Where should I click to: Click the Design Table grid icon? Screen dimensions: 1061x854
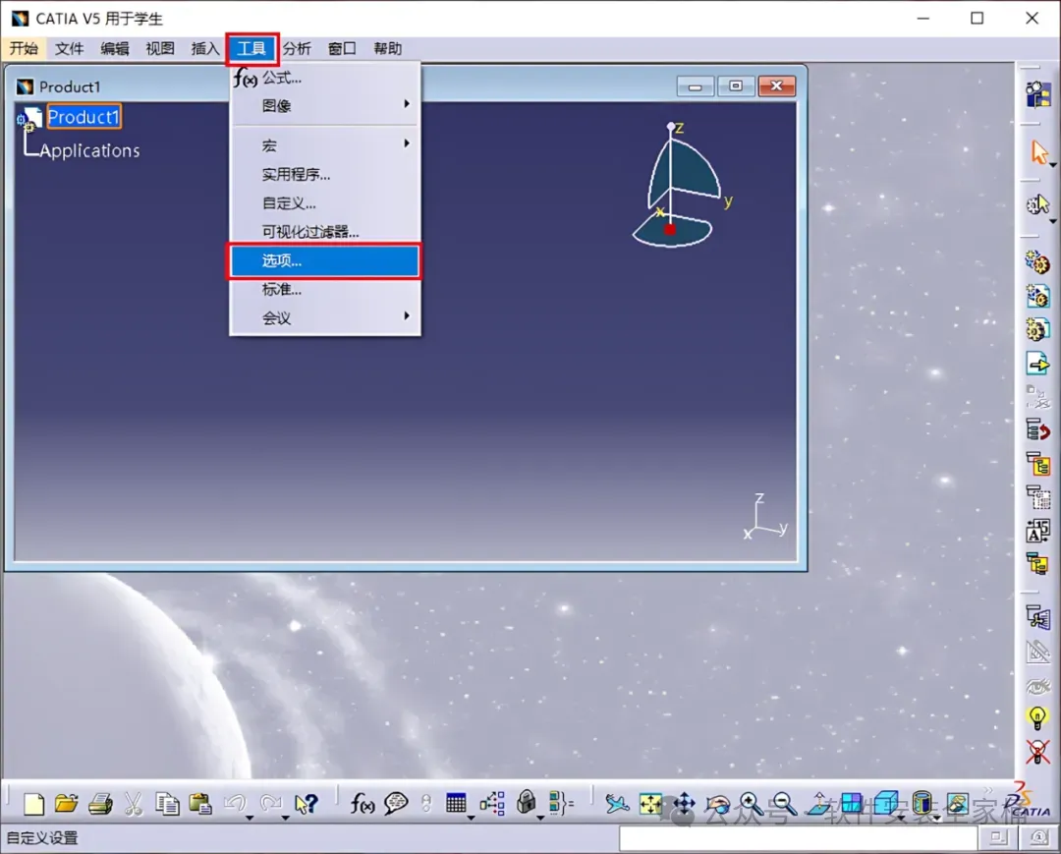click(456, 803)
